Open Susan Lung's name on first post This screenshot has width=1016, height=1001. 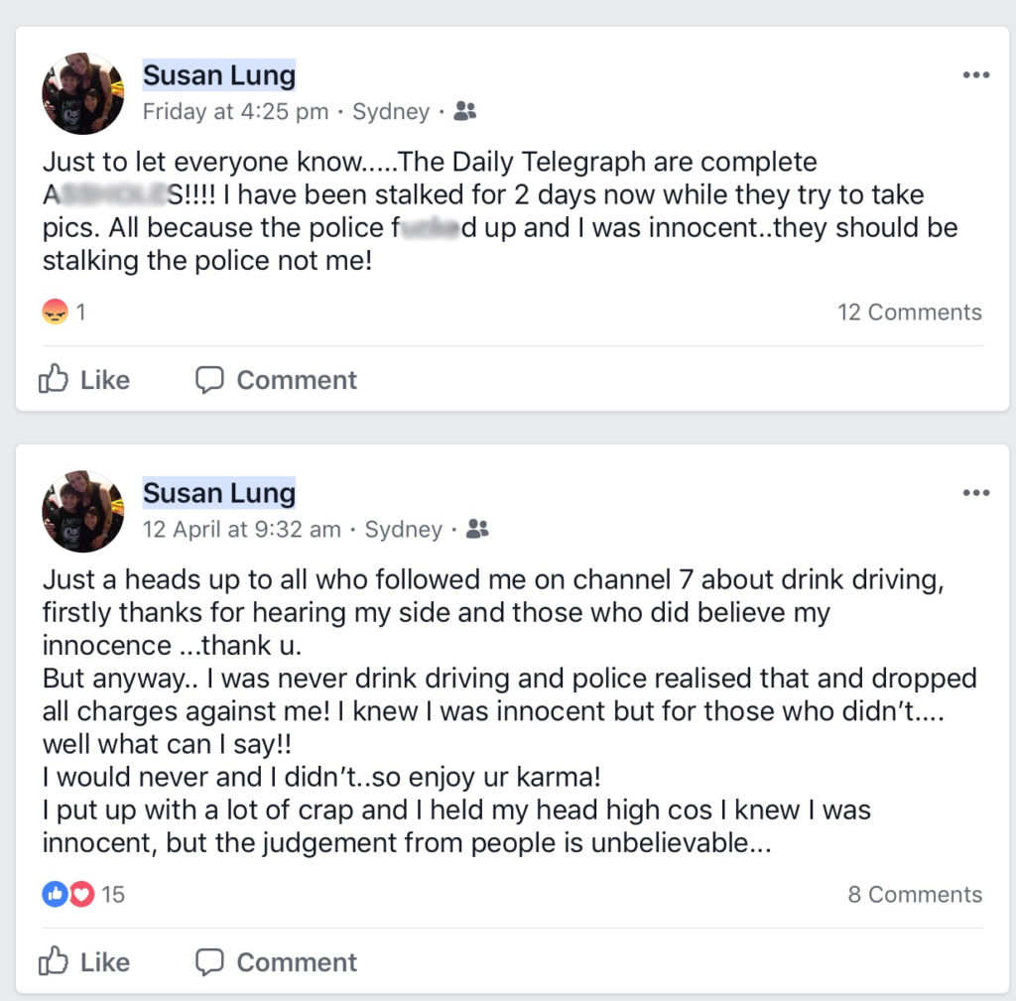point(219,75)
